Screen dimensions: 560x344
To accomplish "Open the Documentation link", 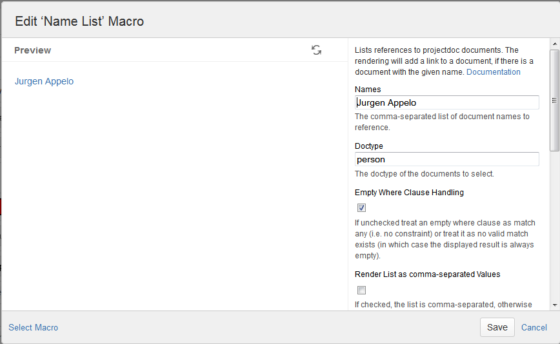I will click(493, 72).
